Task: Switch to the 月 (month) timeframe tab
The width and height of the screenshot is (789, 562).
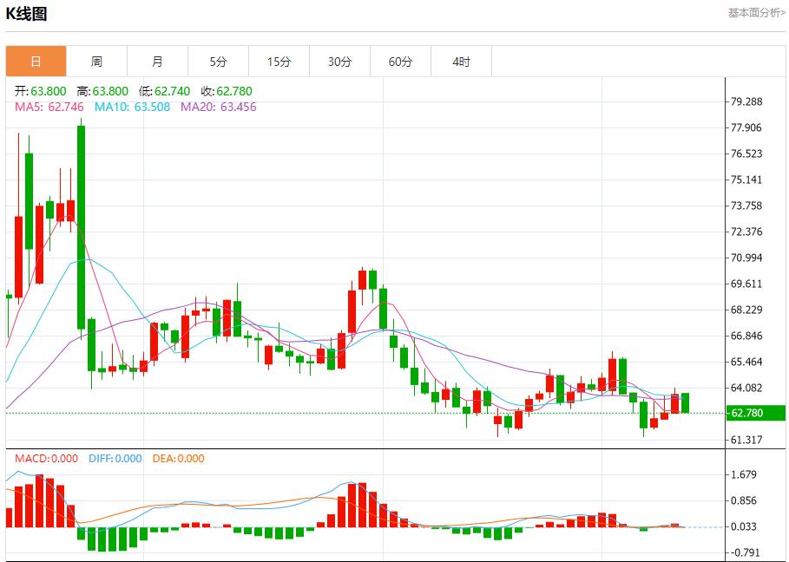Action: click(x=157, y=61)
